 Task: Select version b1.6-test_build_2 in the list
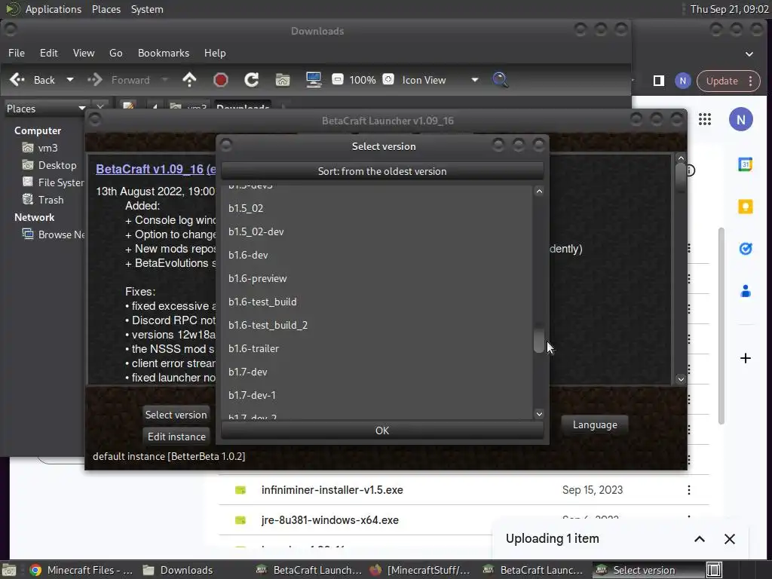point(377,326)
